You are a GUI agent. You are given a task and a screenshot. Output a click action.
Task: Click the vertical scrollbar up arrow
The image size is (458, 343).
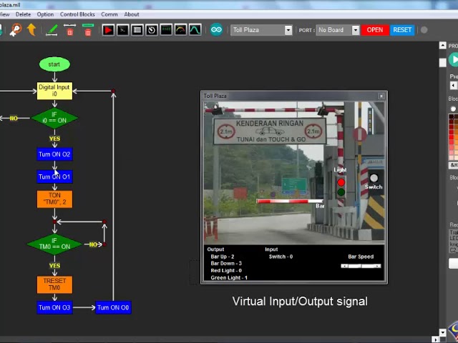(x=442, y=45)
